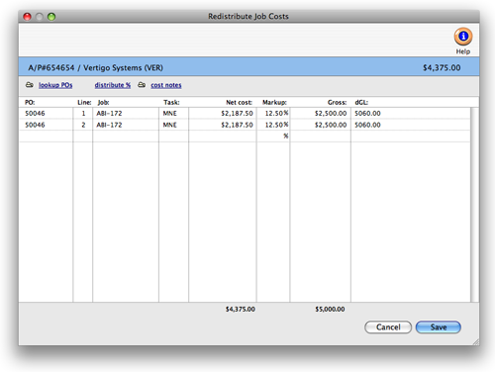Screen dimensions: 495x372
Task: Click the Gross: column header
Action: click(337, 102)
